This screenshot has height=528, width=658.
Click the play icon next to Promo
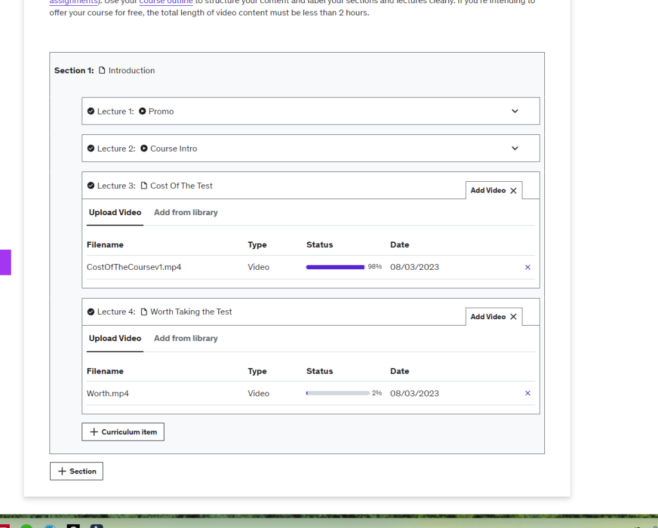click(x=142, y=111)
